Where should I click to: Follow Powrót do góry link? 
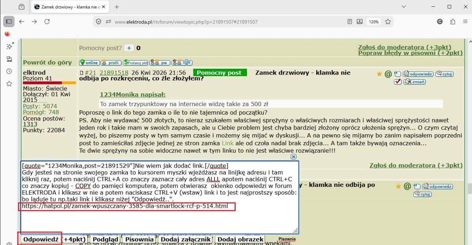coord(47,62)
